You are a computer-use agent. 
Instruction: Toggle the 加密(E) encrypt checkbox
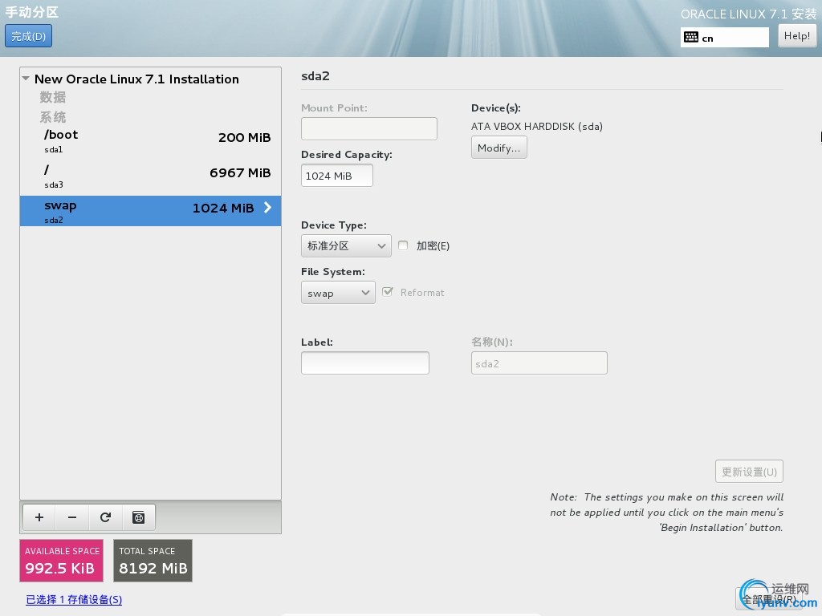pyautogui.click(x=403, y=245)
